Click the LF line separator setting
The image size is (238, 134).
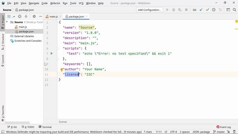[x=166, y=132]
